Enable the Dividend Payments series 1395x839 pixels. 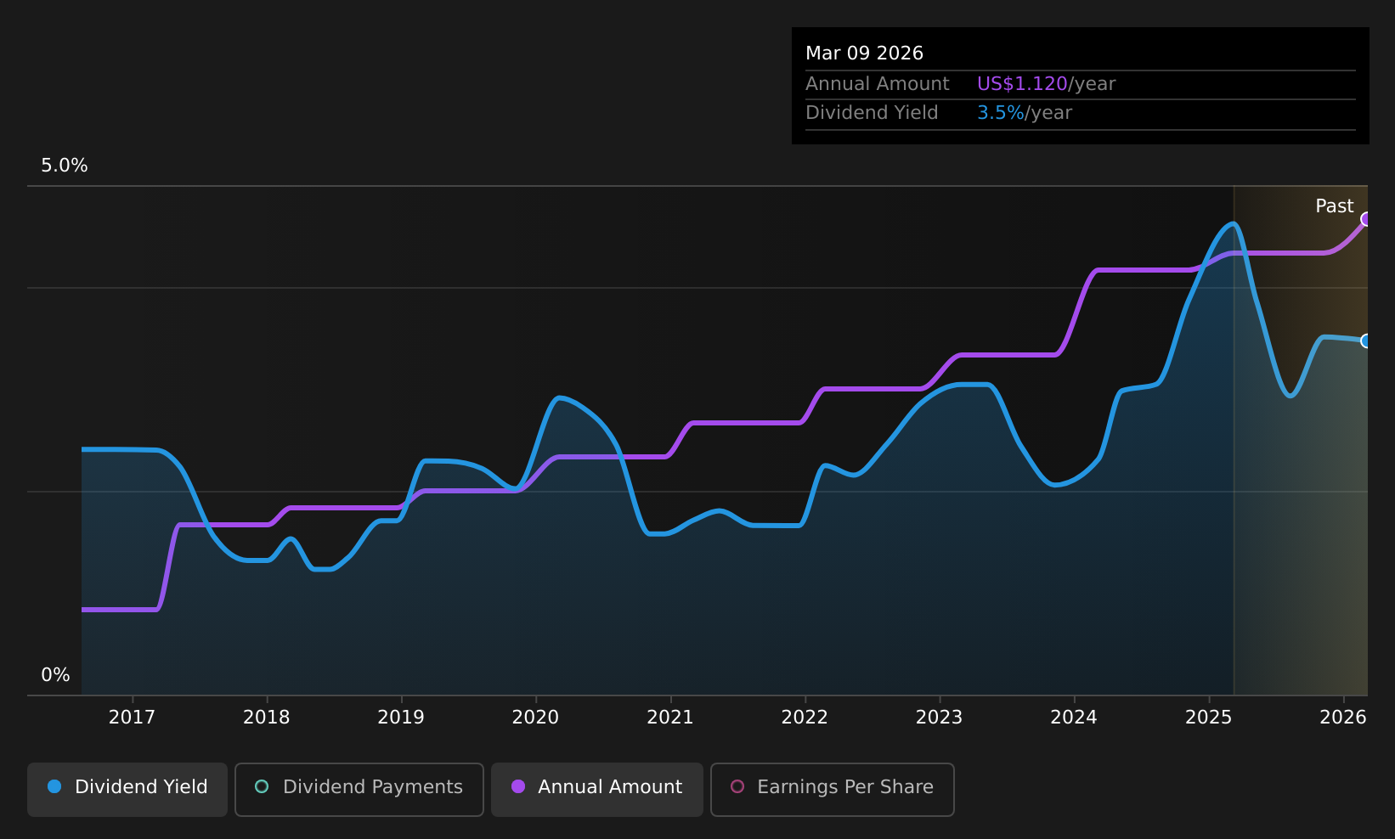pyautogui.click(x=359, y=790)
